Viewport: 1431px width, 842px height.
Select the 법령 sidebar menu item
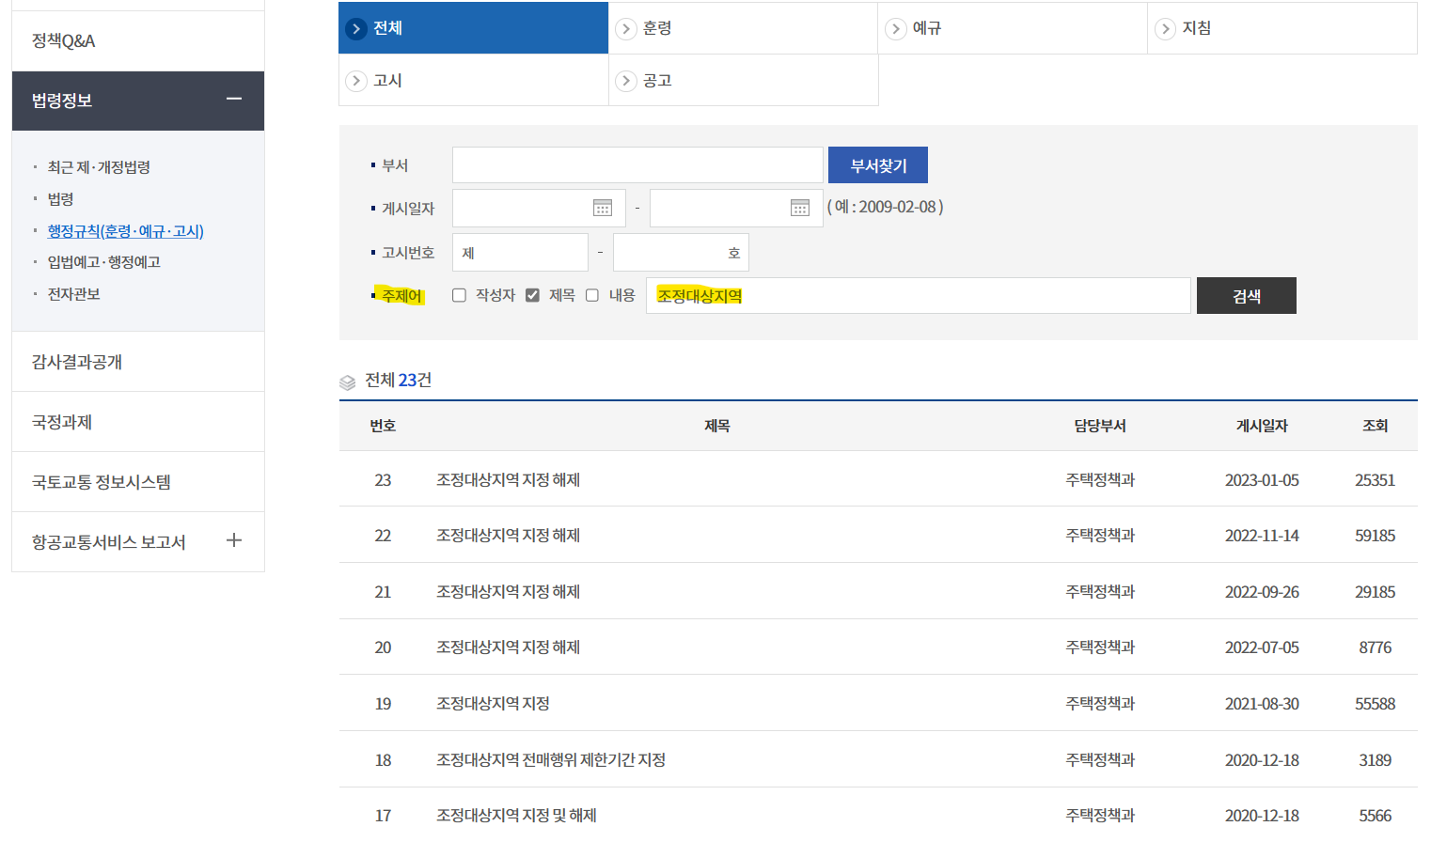(61, 198)
